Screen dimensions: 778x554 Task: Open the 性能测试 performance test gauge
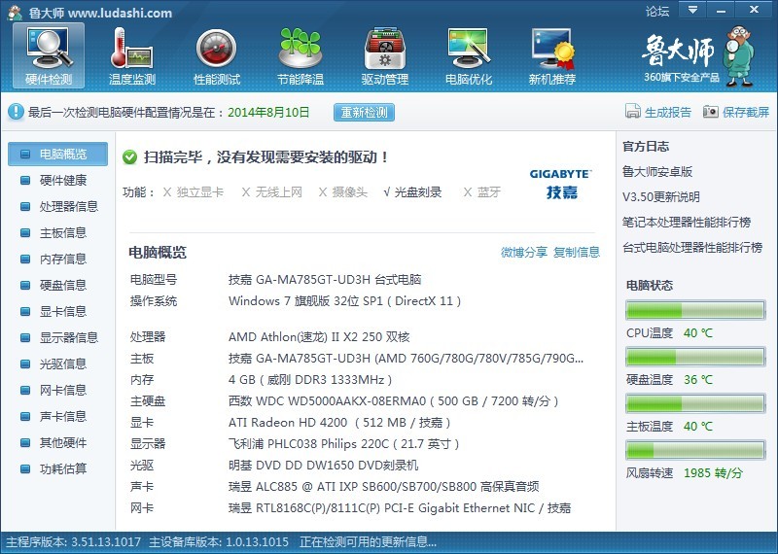(216, 55)
